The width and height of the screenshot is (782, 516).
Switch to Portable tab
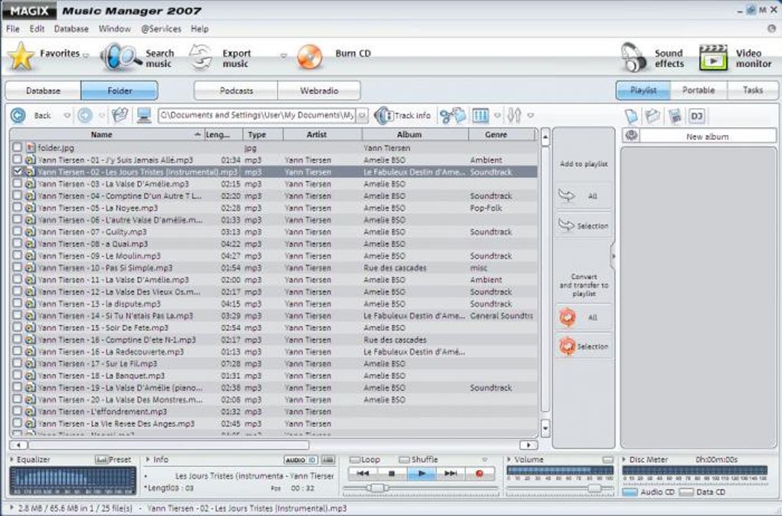coord(698,90)
